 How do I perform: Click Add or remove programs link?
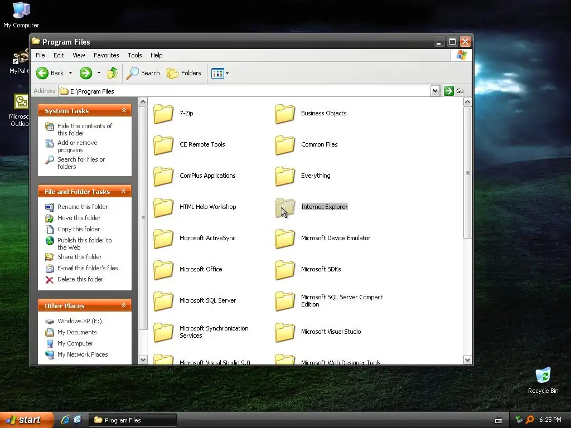pyautogui.click(x=77, y=147)
